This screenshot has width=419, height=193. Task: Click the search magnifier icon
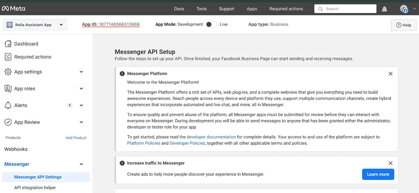(x=320, y=9)
